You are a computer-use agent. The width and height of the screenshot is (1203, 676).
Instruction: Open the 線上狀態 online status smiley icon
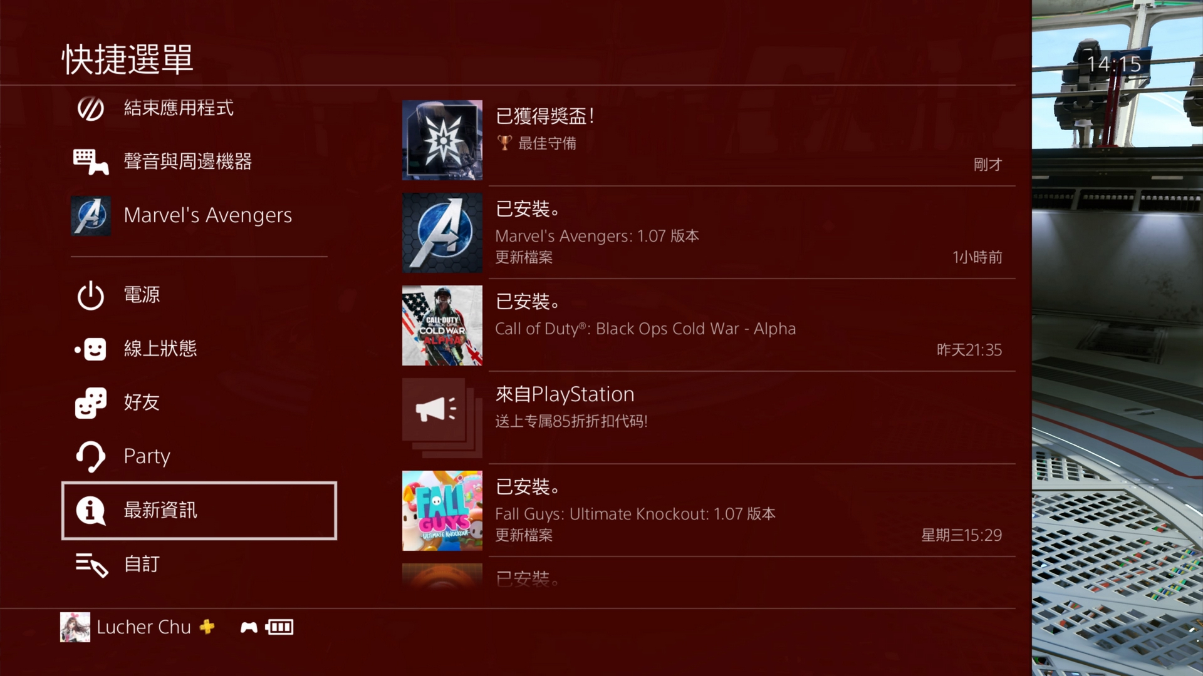91,349
